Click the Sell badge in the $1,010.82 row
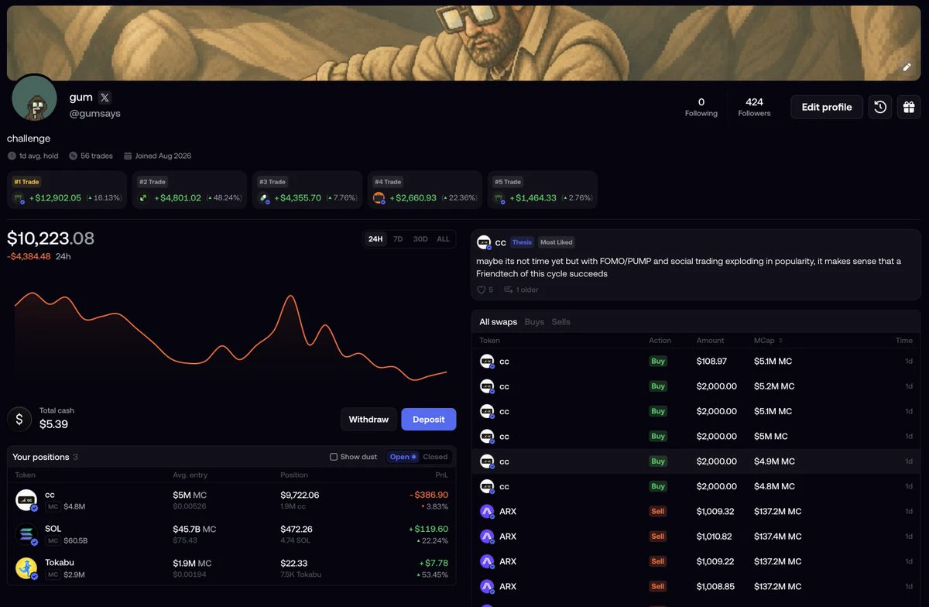Screen dimensions: 929x607 (658, 537)
